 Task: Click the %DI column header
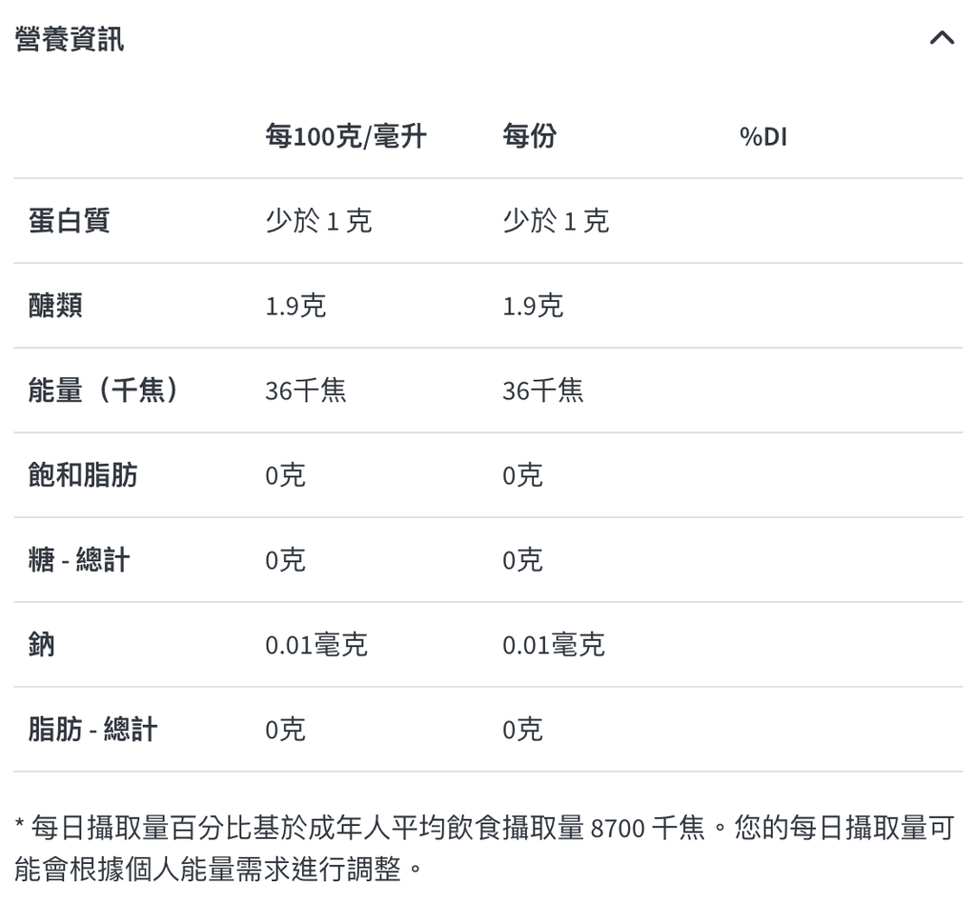click(762, 136)
